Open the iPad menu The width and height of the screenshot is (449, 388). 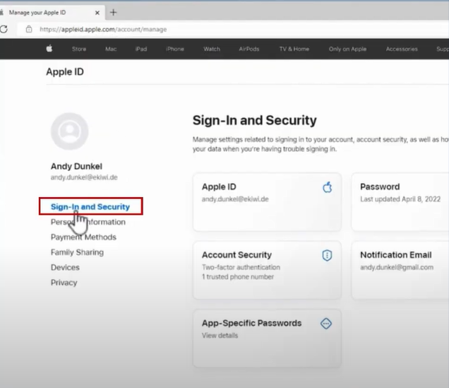point(141,49)
